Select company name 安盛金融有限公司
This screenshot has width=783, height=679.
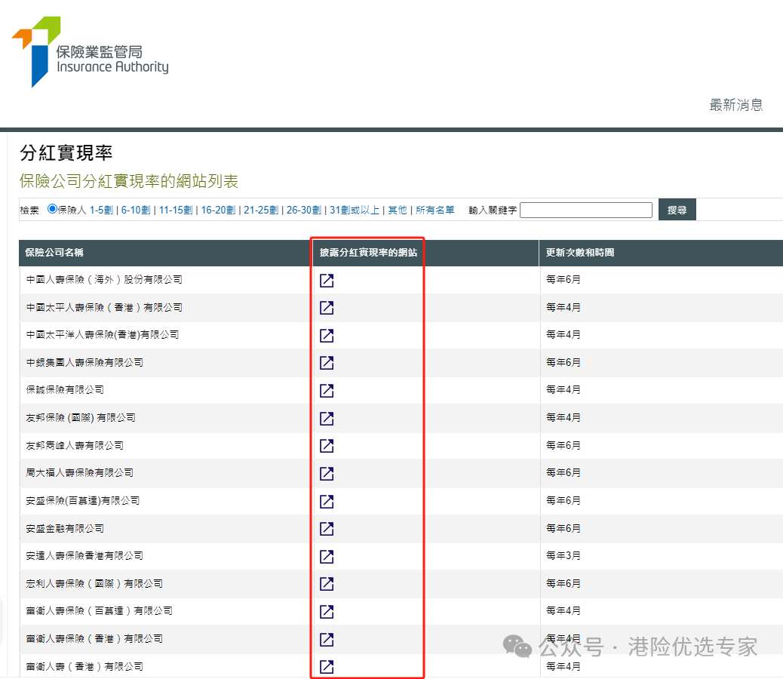click(65, 528)
